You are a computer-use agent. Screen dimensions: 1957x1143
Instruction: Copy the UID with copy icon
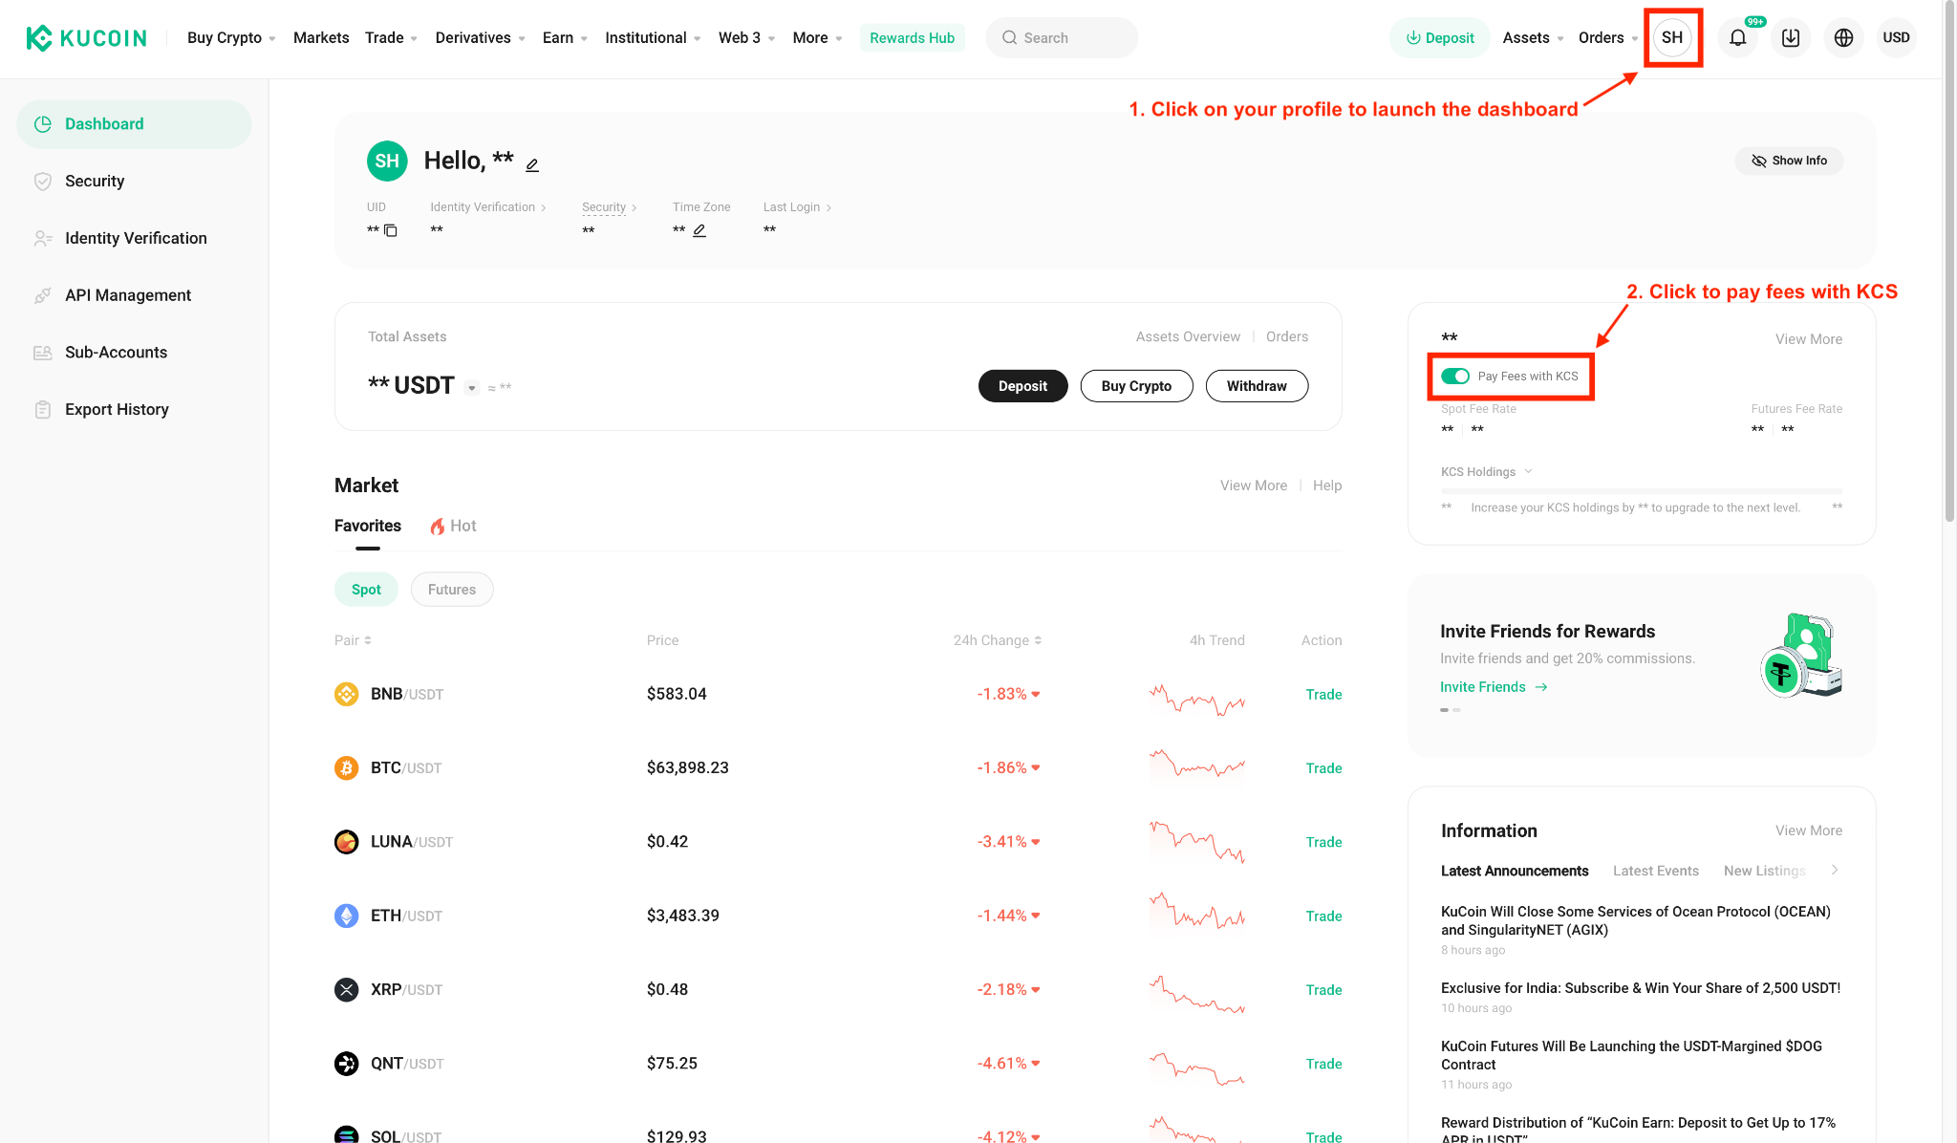[390, 230]
